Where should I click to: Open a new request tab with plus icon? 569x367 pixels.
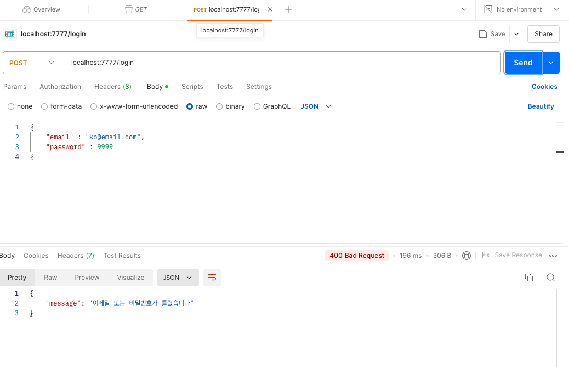click(x=288, y=9)
